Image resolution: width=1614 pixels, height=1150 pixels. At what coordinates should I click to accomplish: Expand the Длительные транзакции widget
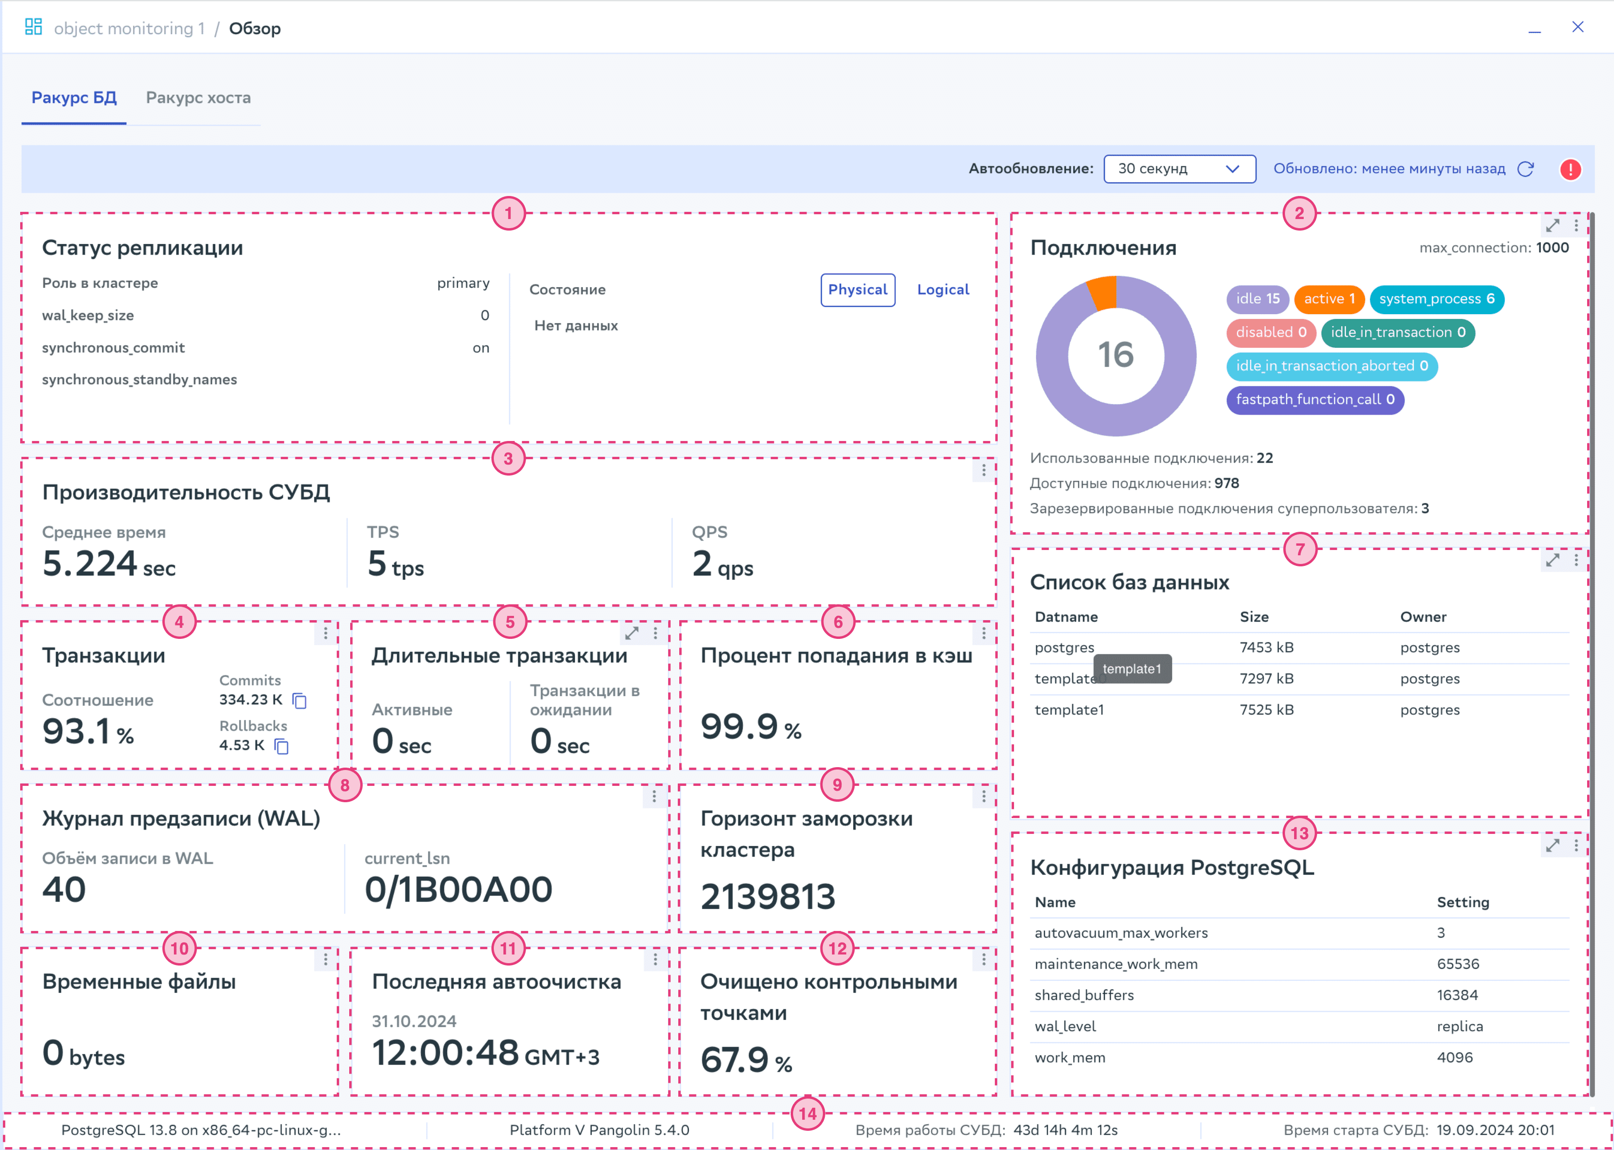click(x=632, y=633)
